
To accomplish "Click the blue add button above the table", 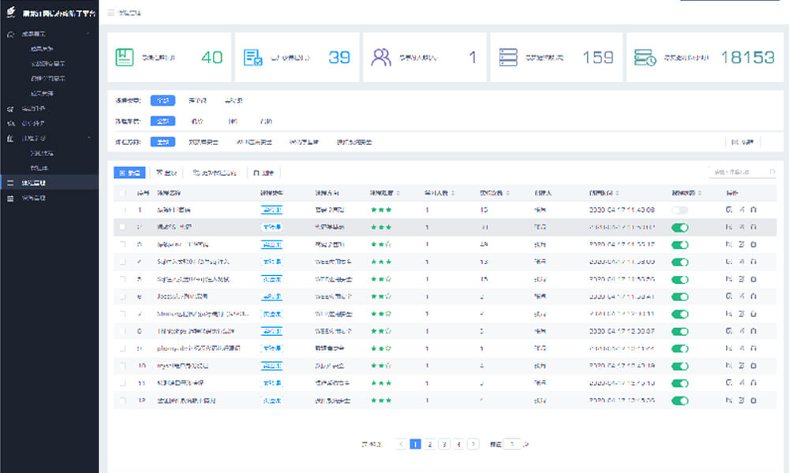I will [129, 172].
